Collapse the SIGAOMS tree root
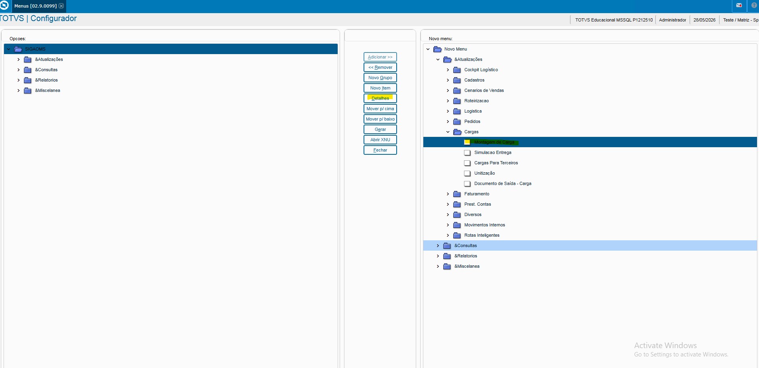The image size is (759, 368). [8, 49]
